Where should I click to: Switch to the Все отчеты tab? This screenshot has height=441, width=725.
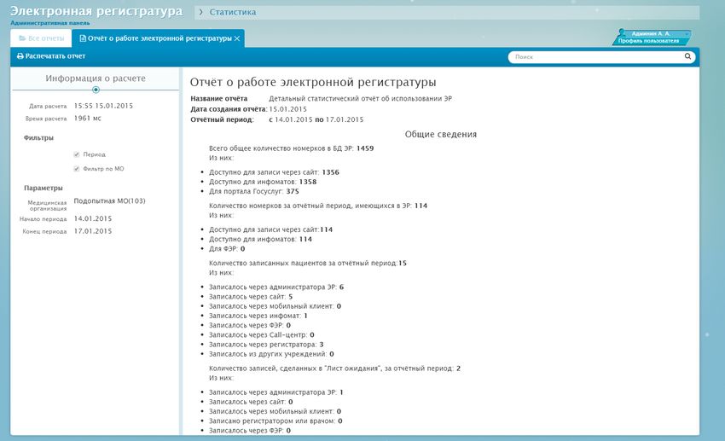[40, 39]
